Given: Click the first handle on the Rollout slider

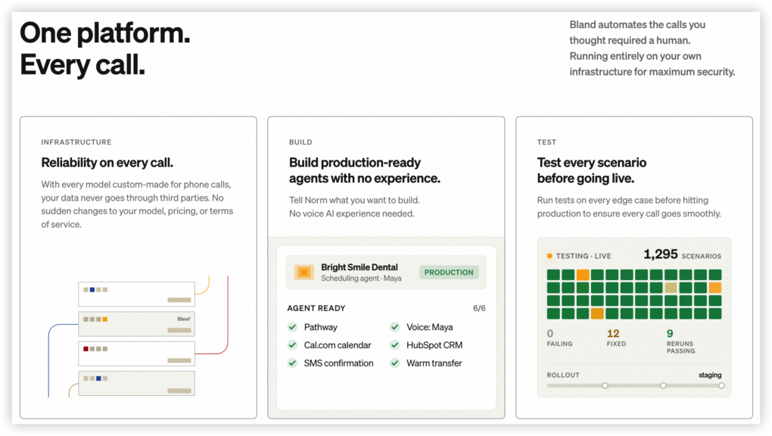Looking at the screenshot, I should pos(605,385).
